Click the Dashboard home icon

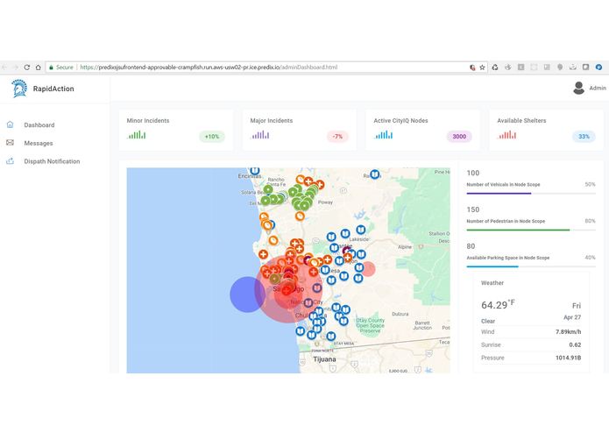(11, 124)
